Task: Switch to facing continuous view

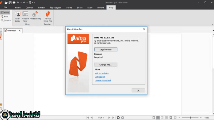Action: (166, 118)
